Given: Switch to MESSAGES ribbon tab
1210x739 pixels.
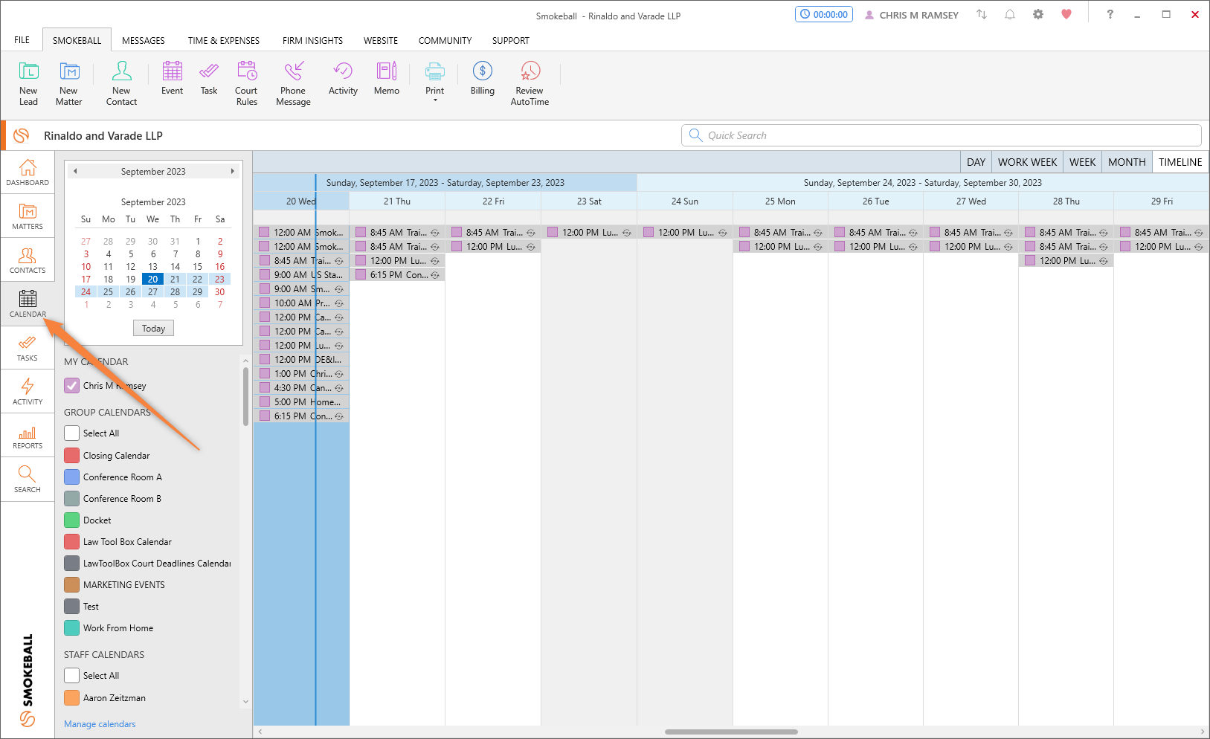Looking at the screenshot, I should coord(144,40).
